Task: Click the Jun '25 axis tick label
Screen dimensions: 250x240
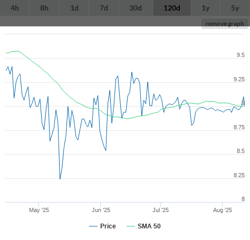Action: point(101,210)
